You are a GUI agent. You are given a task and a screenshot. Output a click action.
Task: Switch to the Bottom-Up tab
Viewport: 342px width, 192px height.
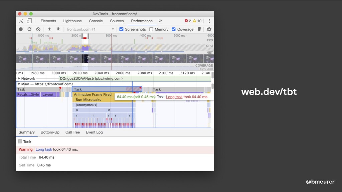point(50,132)
